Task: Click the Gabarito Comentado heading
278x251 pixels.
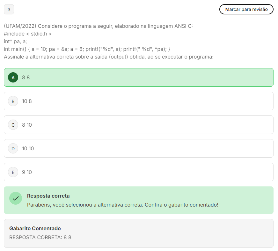Action: coord(35,228)
